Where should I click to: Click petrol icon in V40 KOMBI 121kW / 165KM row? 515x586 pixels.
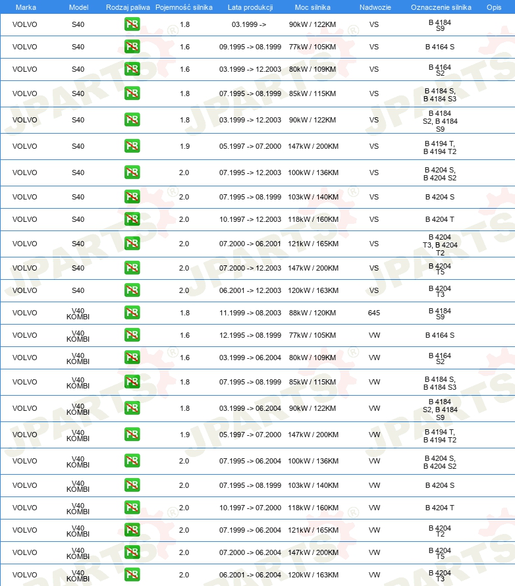click(132, 530)
